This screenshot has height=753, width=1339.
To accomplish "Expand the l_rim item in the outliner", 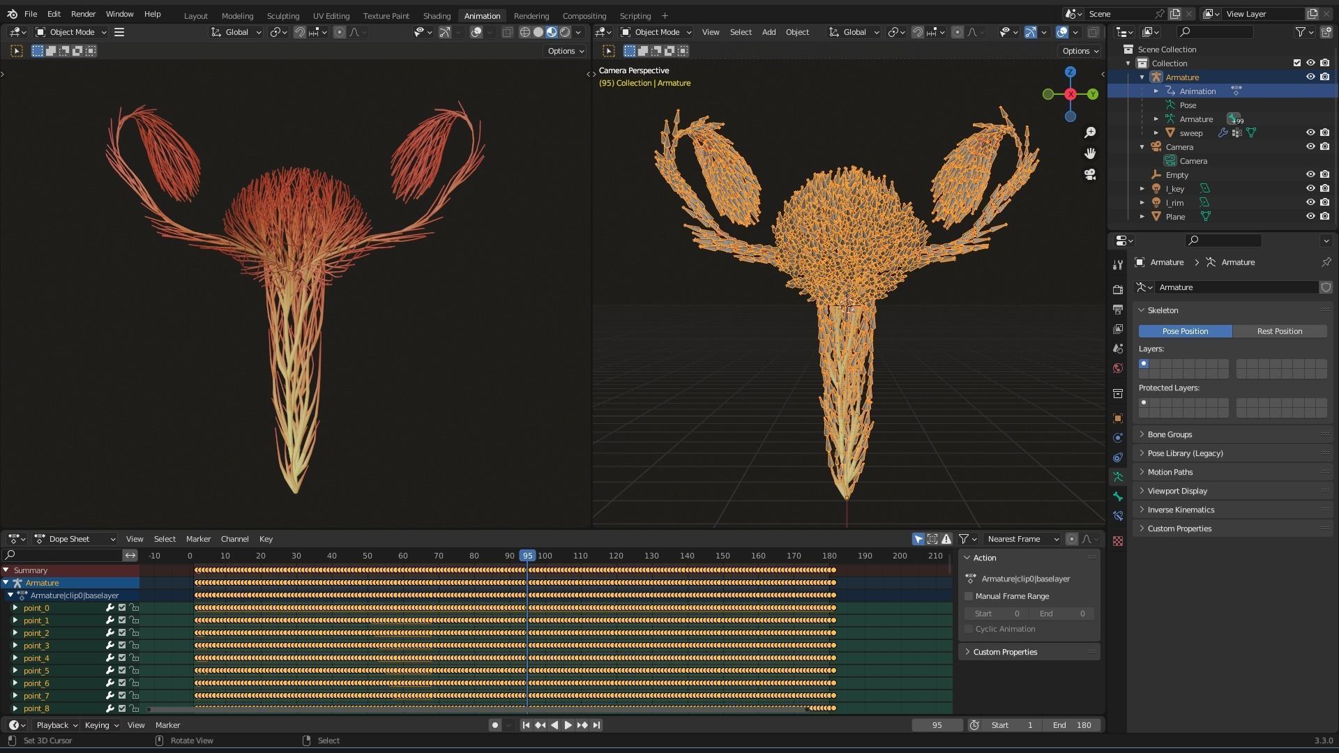I will point(1142,203).
